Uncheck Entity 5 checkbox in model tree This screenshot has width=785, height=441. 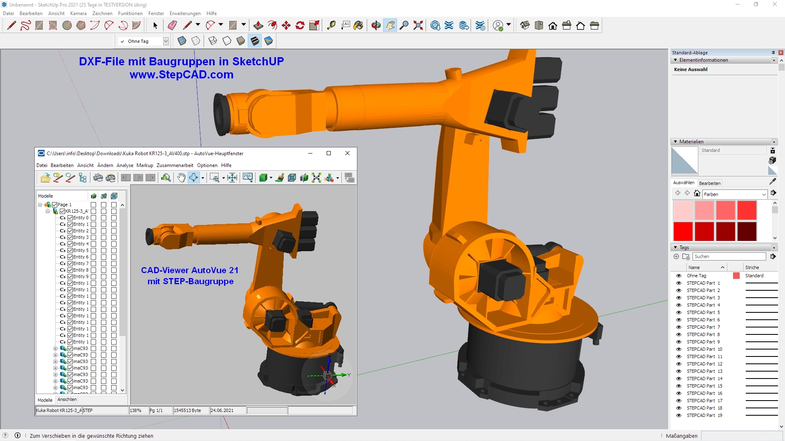(x=70, y=250)
